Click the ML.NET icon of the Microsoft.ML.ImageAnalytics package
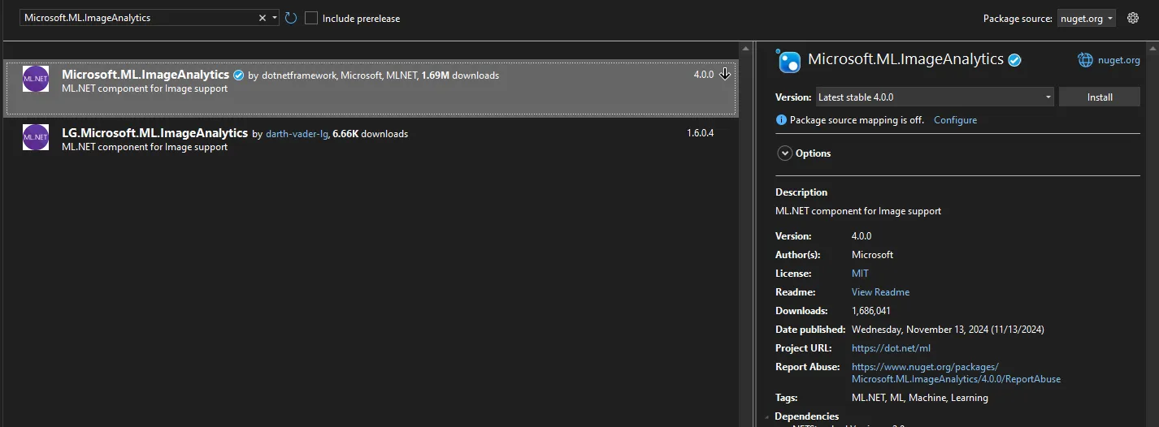Viewport: 1159px width, 427px height. pos(36,79)
